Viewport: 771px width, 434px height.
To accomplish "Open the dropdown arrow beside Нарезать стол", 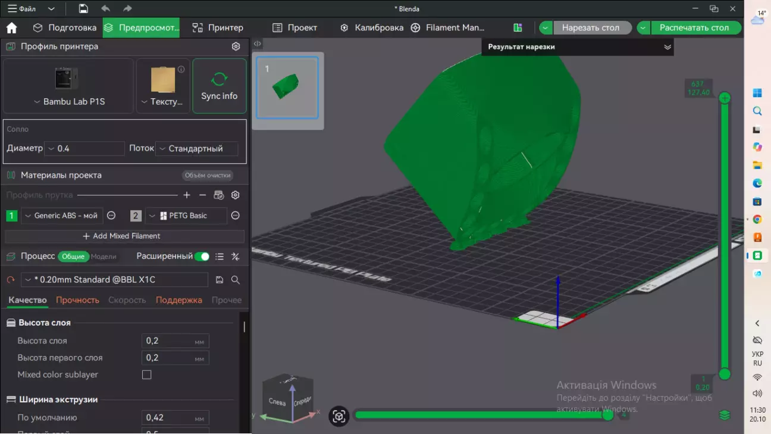I will [x=546, y=28].
